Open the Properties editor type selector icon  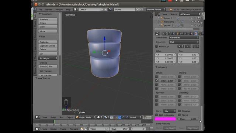pos(157,34)
